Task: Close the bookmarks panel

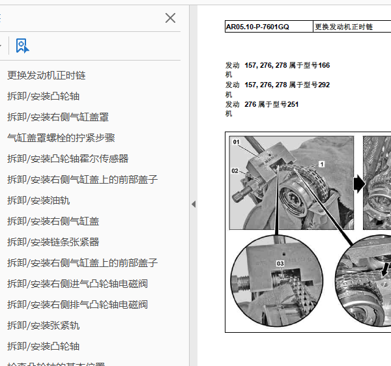Action: tap(170, 18)
